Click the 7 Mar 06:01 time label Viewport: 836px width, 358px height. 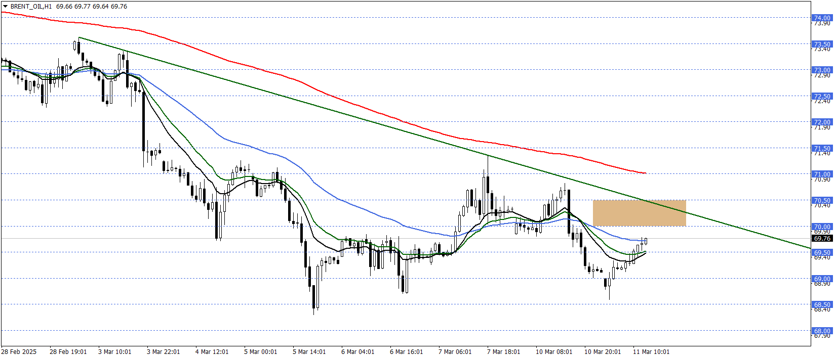click(x=455, y=351)
